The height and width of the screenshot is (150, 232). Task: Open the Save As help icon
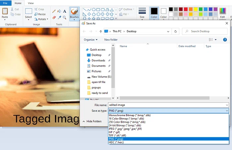[225, 40]
